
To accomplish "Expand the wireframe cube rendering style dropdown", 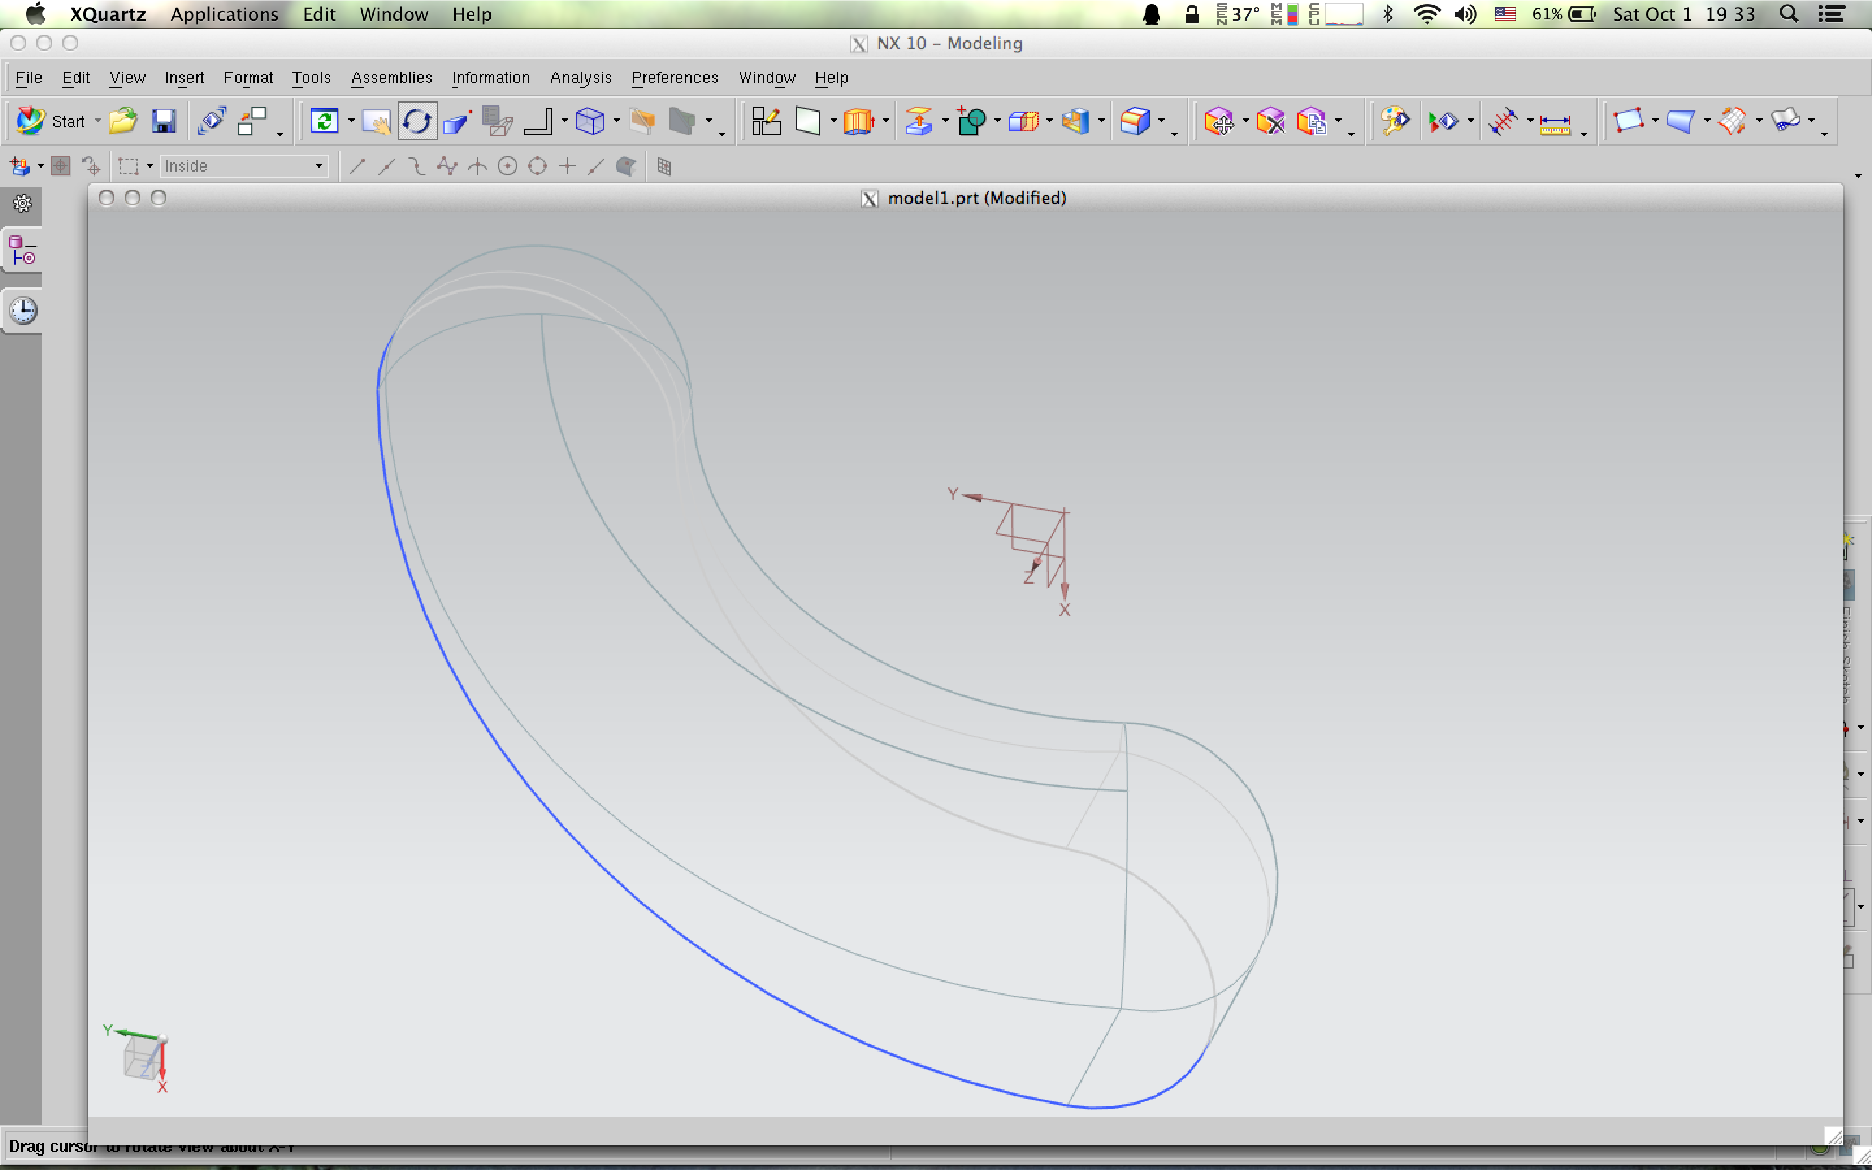I will (x=616, y=122).
